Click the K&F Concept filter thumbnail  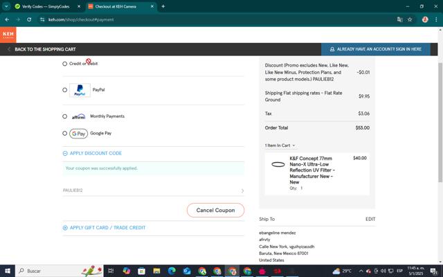tap(278, 165)
